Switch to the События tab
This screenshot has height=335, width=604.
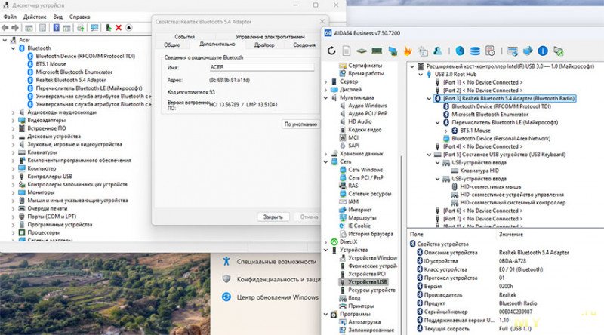[x=184, y=37]
